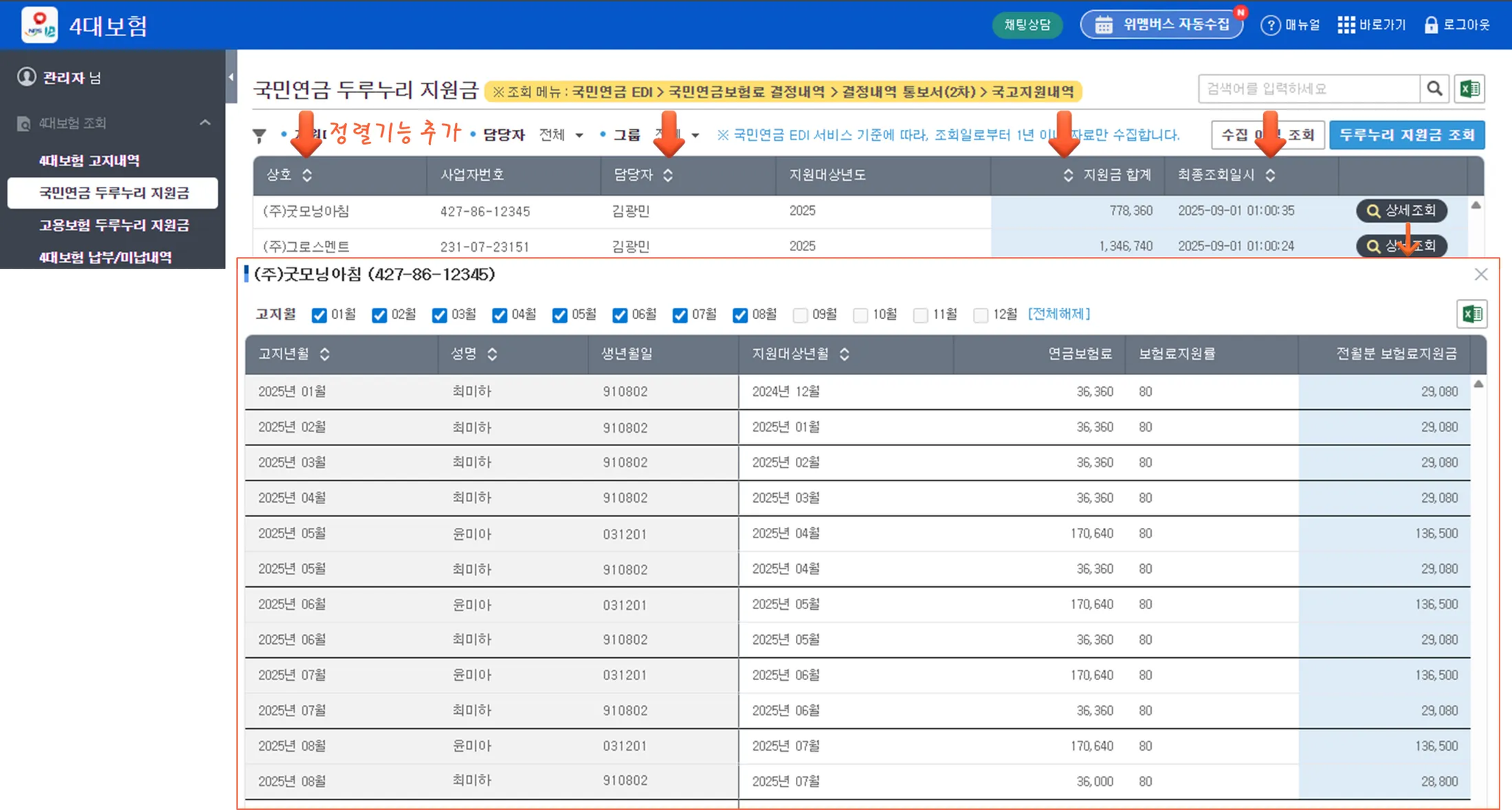Uncheck the 02월 checkbox

point(379,315)
